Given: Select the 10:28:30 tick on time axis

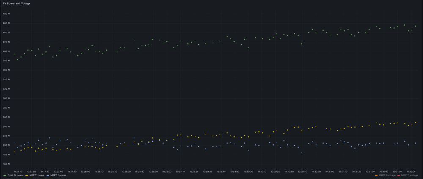Looking at the screenshot, I should pos(126,171).
